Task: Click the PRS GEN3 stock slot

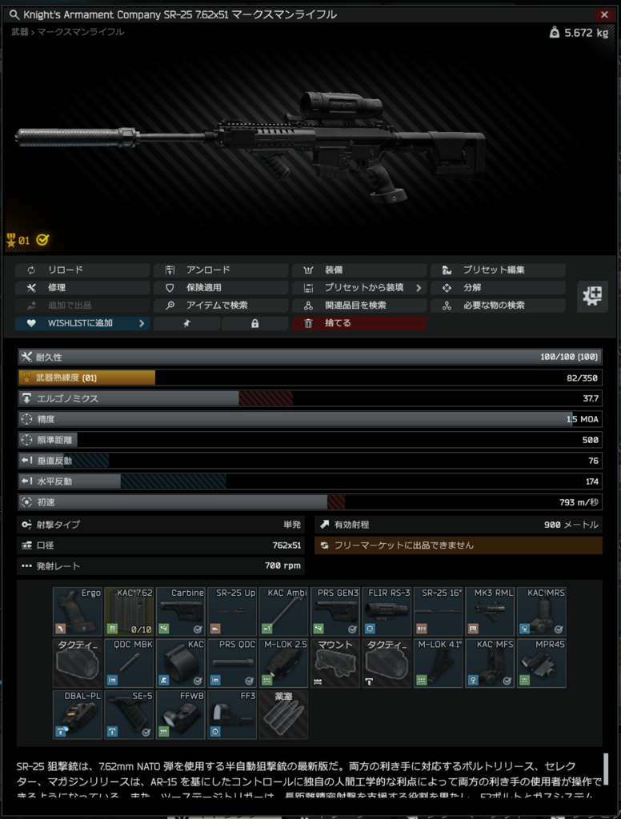Action: [335, 612]
